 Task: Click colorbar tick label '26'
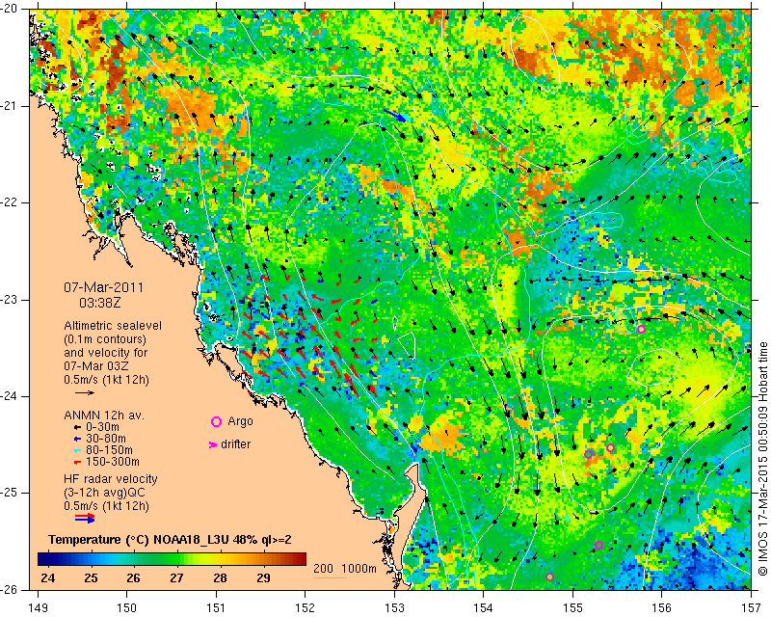(133, 577)
